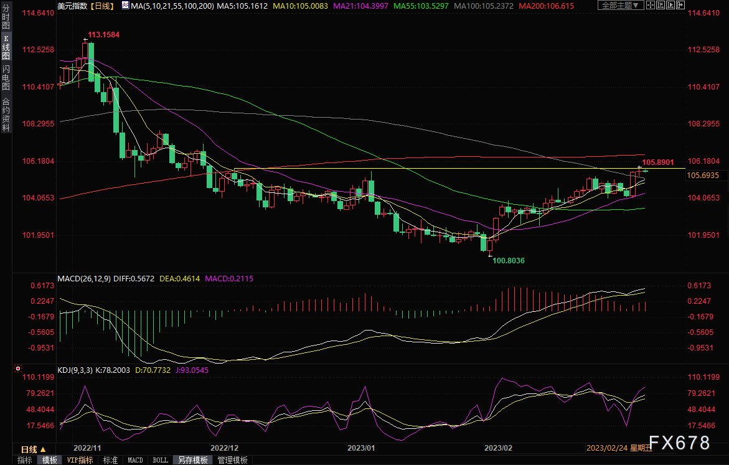Image resolution: width=729 pixels, height=465 pixels.
Task: Click the MA10:105.0083 value
Action: (x=300, y=6)
